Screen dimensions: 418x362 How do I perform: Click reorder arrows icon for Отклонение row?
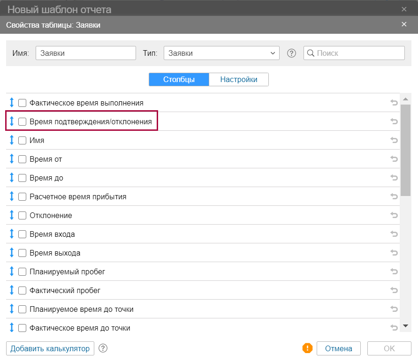(x=12, y=215)
